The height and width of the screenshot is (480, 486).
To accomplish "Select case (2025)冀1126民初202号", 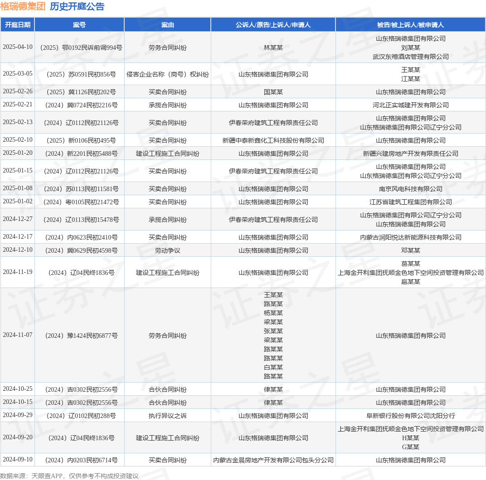I will pos(81,92).
